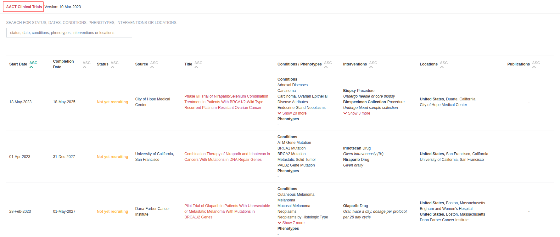Click Mucosal Melanoma condition
Screen dimensions: 560x237
[294, 206]
